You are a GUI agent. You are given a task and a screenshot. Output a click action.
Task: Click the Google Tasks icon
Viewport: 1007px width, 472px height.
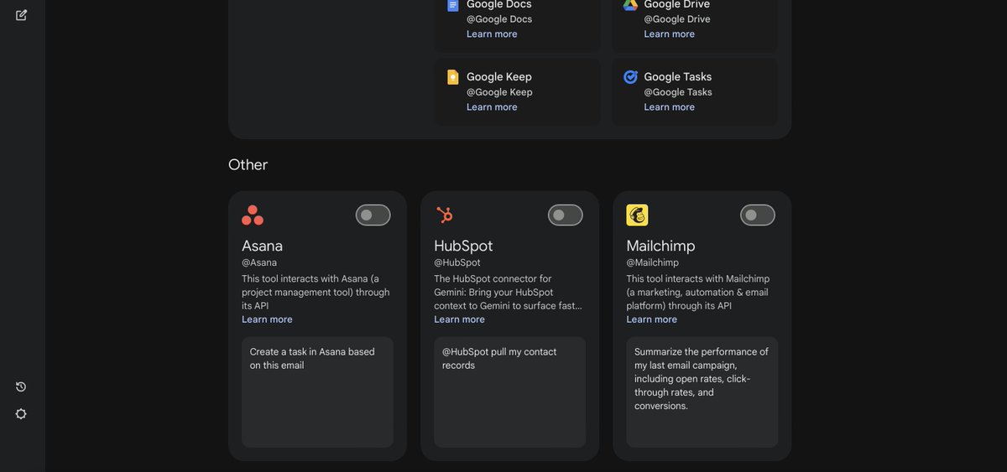pyautogui.click(x=630, y=77)
